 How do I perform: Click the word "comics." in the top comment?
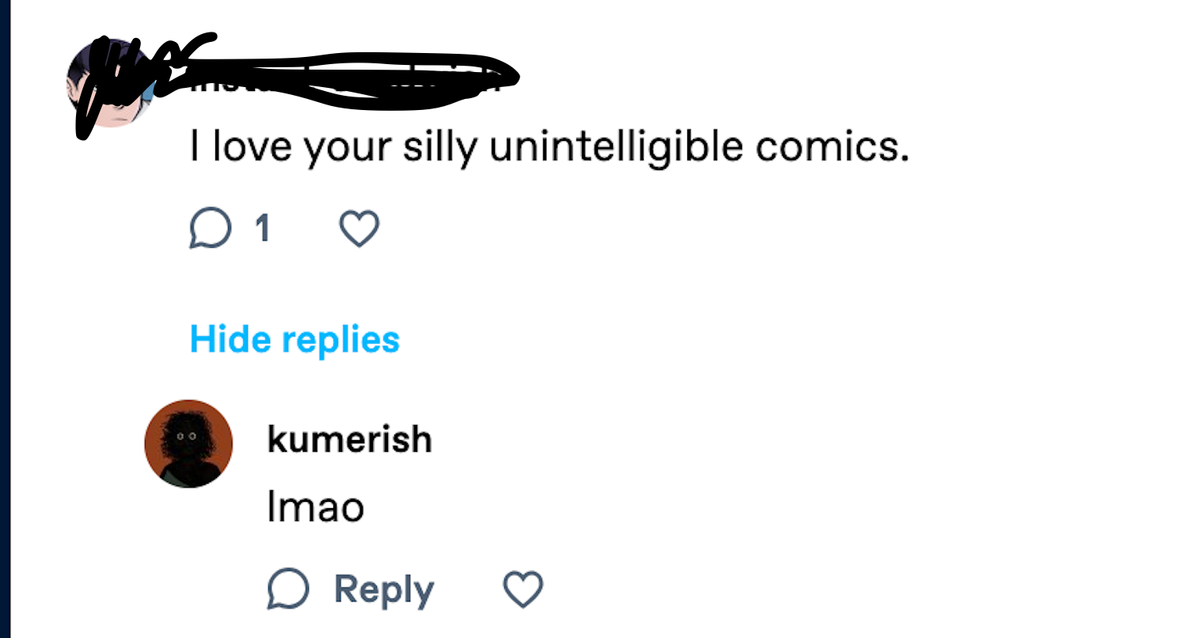pyautogui.click(x=831, y=147)
